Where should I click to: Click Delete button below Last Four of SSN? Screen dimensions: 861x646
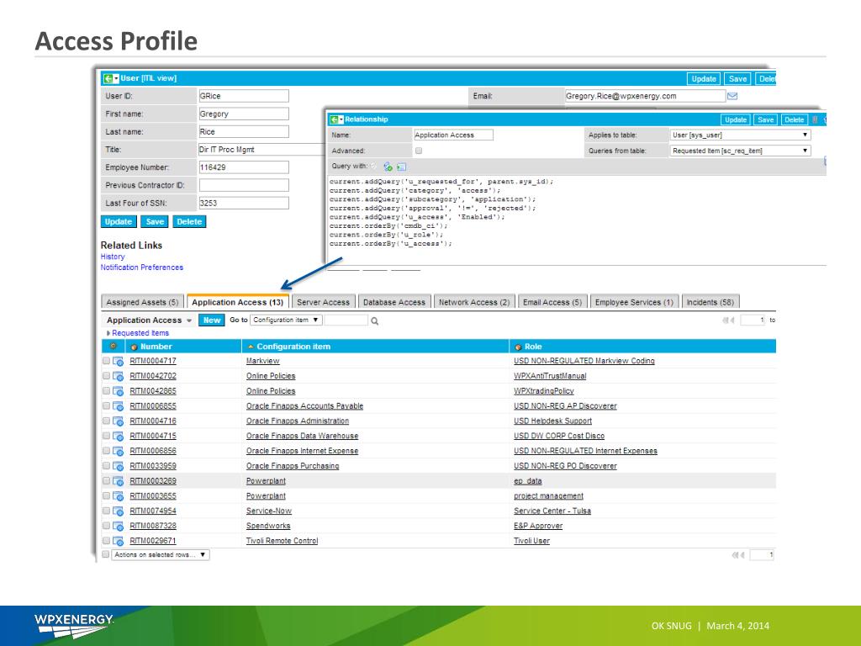tap(189, 222)
